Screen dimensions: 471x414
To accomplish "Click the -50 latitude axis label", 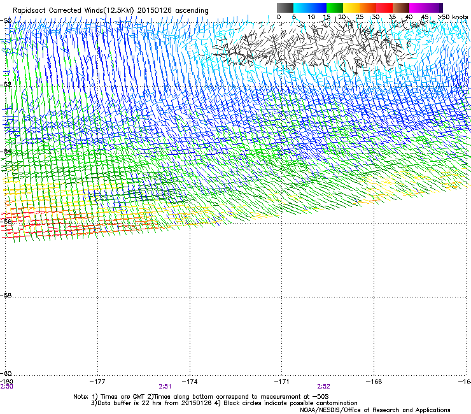I will coord(6,21).
